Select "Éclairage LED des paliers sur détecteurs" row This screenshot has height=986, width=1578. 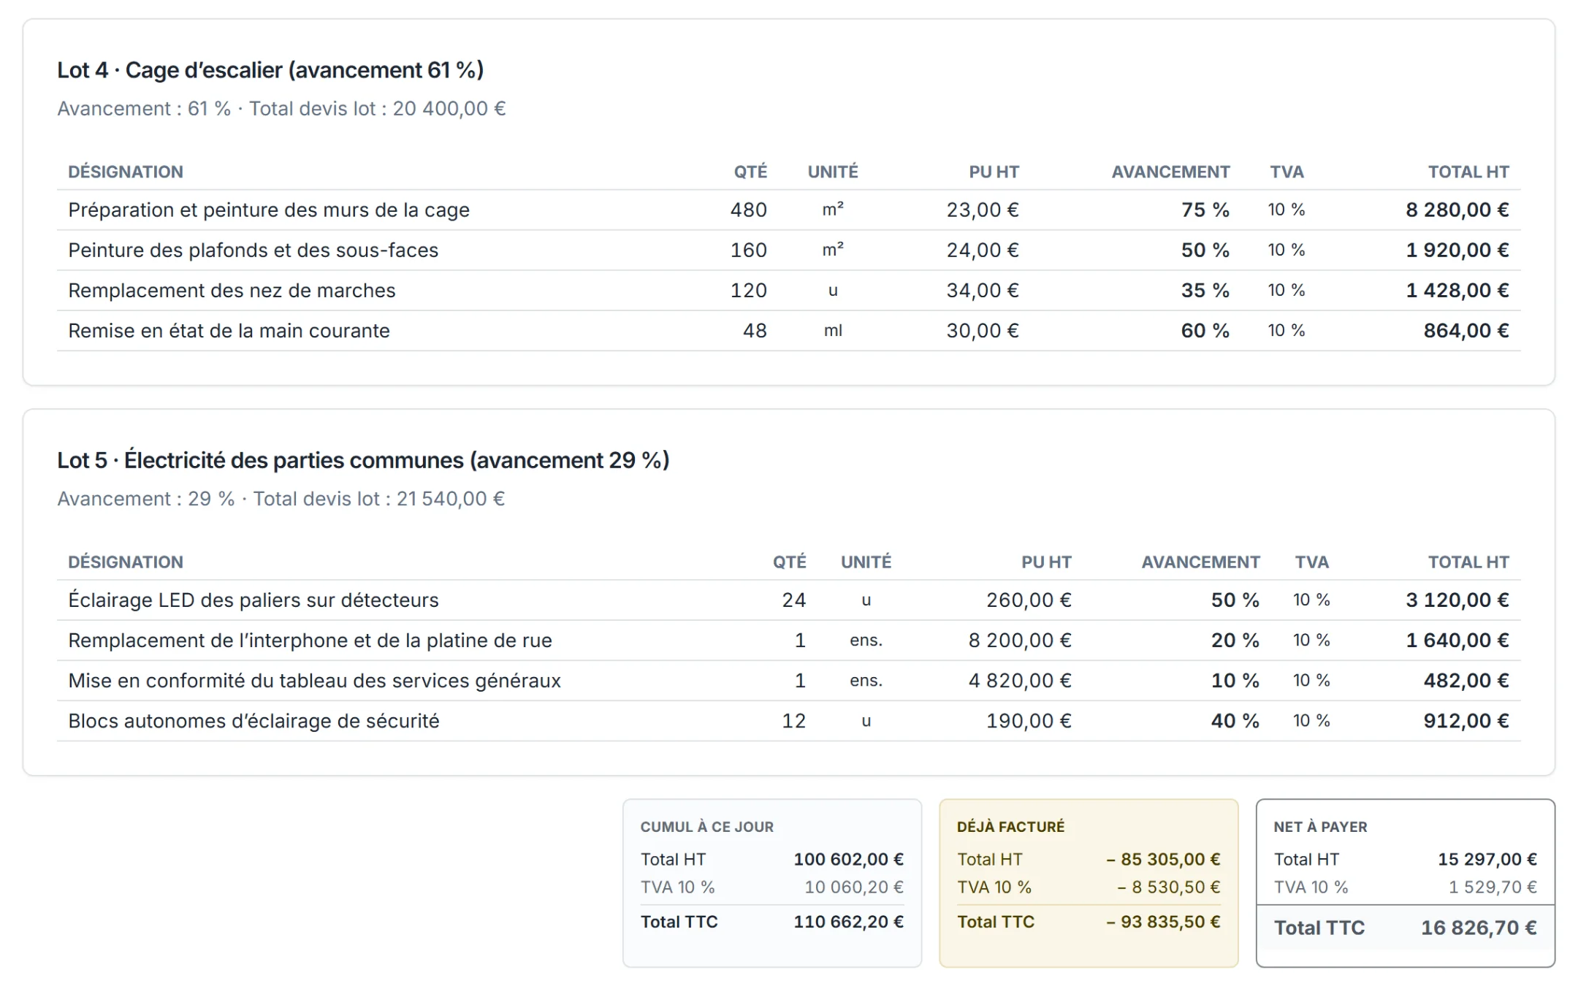pos(789,600)
